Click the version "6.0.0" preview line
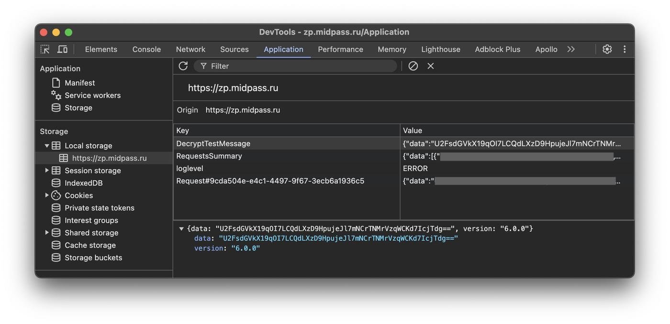670x324 pixels. pos(227,248)
